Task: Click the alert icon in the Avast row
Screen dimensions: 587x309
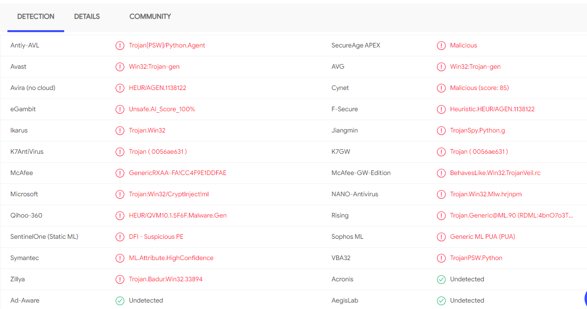Action: coord(120,67)
